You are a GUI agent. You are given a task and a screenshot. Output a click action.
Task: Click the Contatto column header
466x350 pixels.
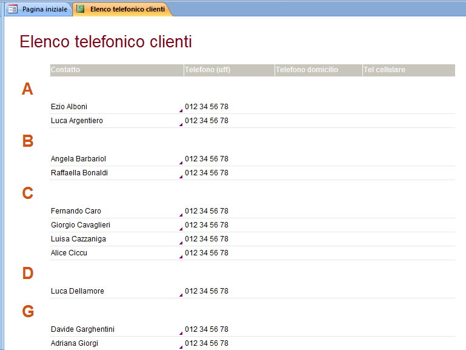[x=65, y=70]
